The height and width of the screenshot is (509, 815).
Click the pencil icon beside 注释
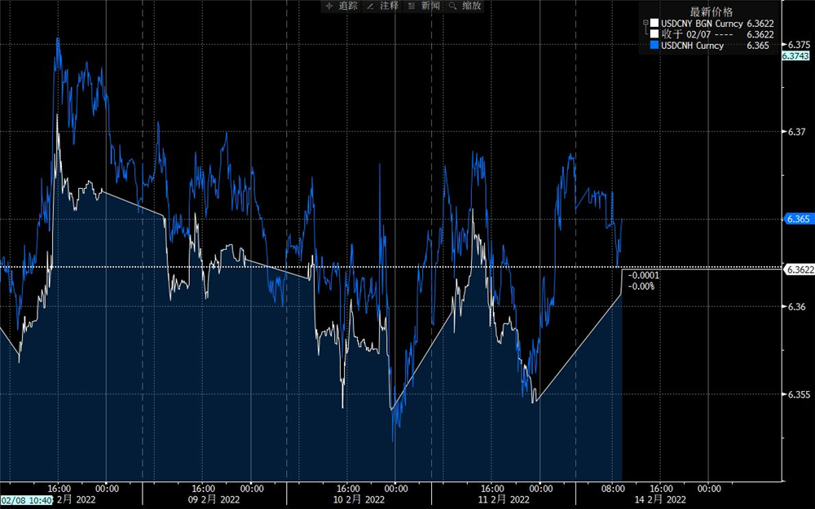tap(371, 6)
